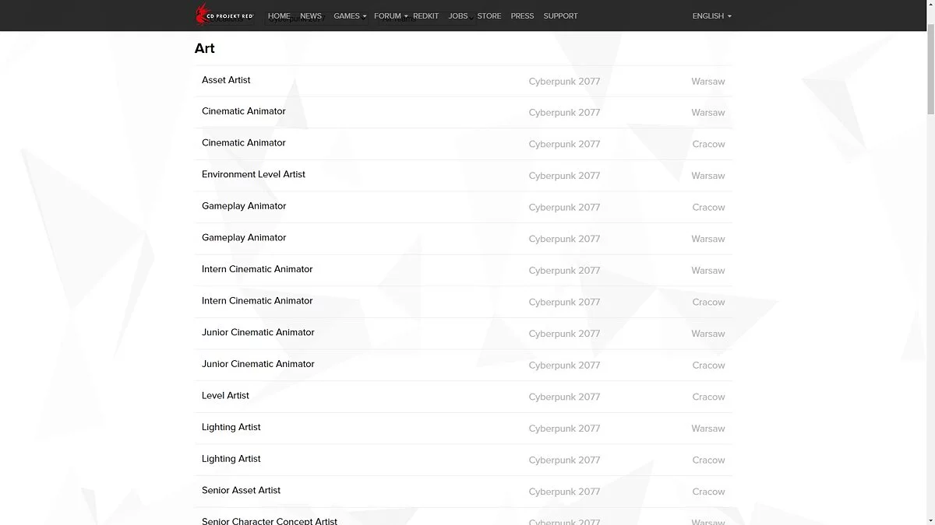Open the SUPPORT page
Image resolution: width=935 pixels, height=525 pixels.
coord(560,16)
